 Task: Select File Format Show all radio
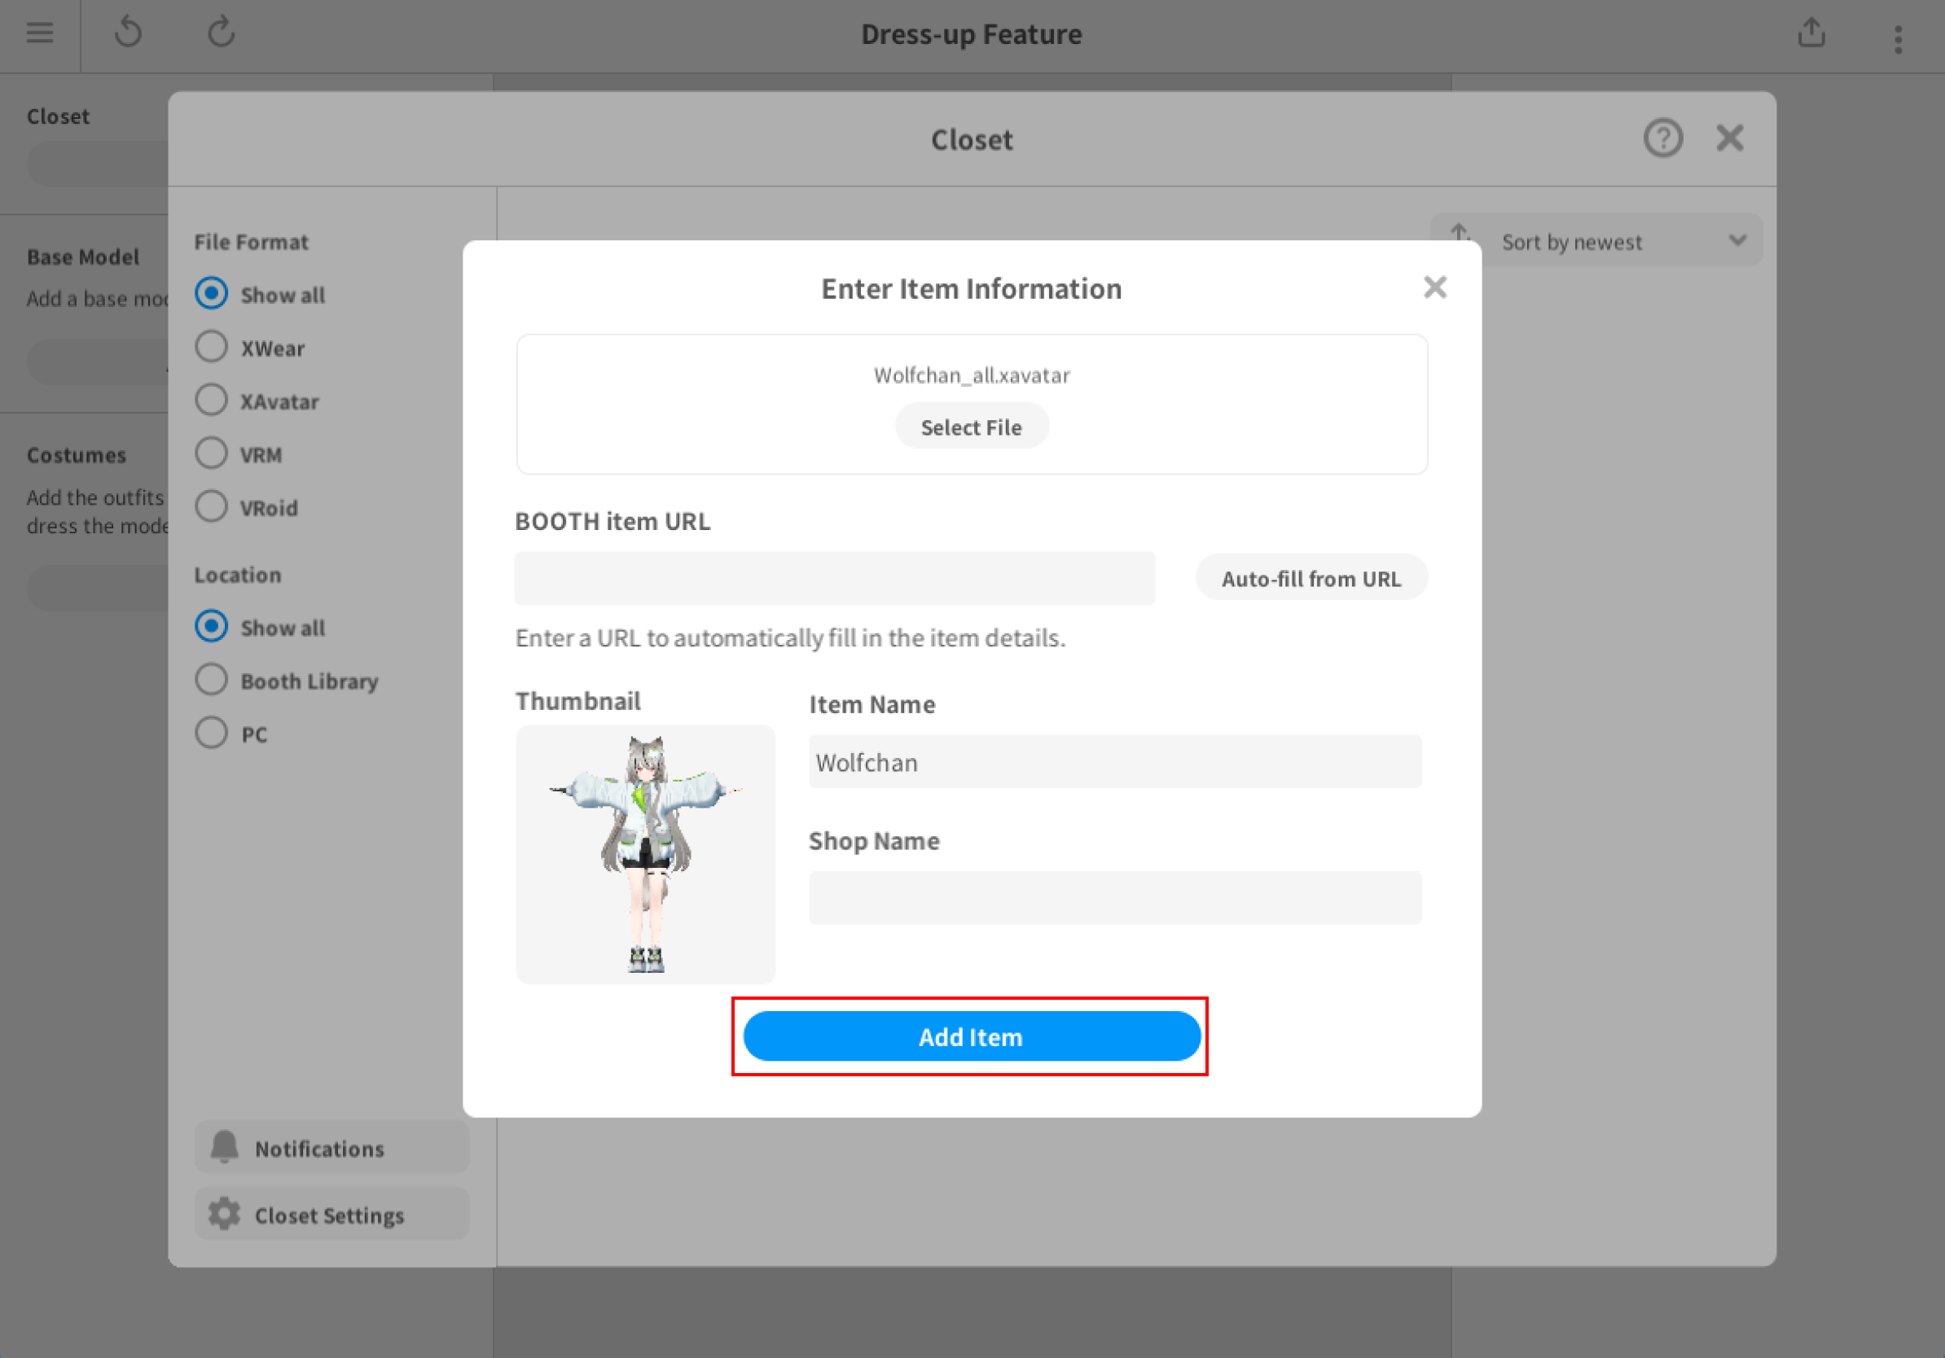pyautogui.click(x=211, y=294)
